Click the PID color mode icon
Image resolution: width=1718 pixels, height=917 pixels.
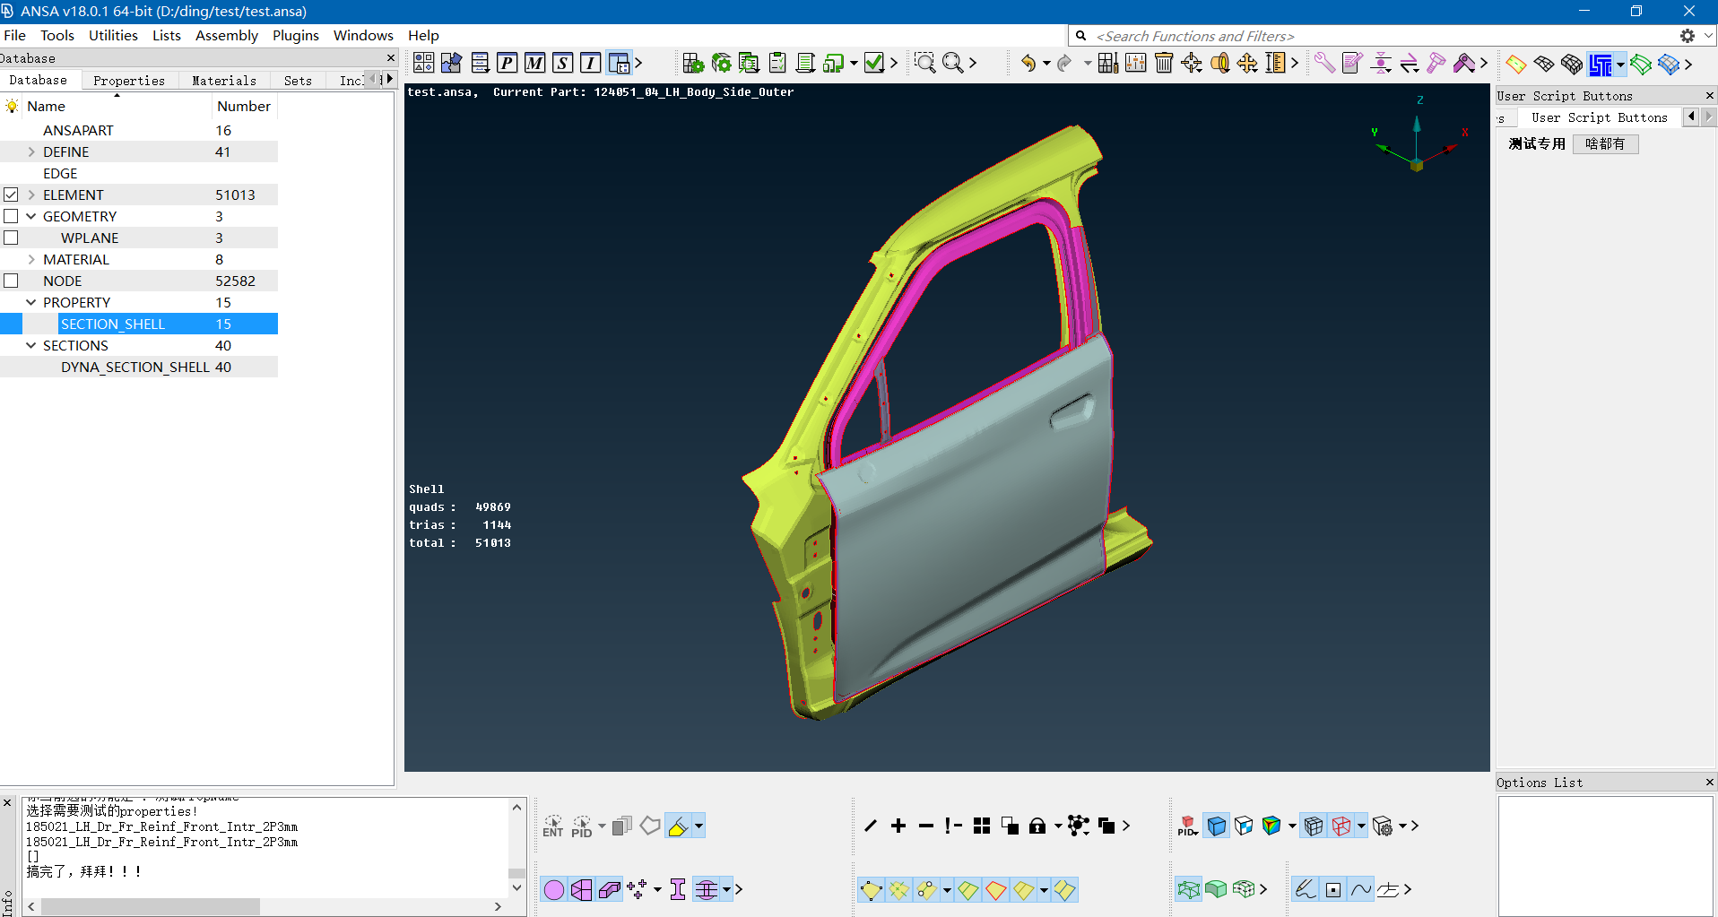pyautogui.click(x=1188, y=826)
